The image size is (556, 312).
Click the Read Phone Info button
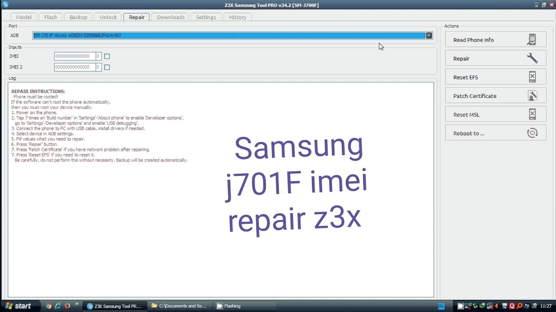[496, 40]
